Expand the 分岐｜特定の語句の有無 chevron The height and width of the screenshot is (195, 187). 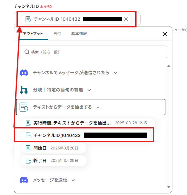(x=89, y=90)
